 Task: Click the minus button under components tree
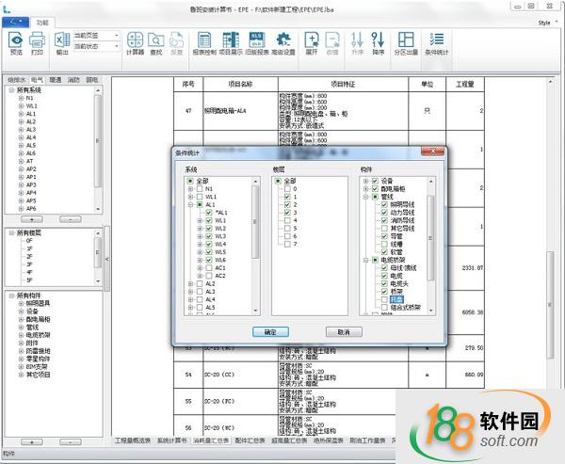(x=71, y=442)
